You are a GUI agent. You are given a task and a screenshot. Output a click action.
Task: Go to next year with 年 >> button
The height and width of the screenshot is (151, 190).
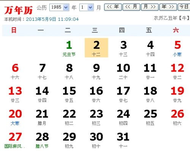pos(168,7)
